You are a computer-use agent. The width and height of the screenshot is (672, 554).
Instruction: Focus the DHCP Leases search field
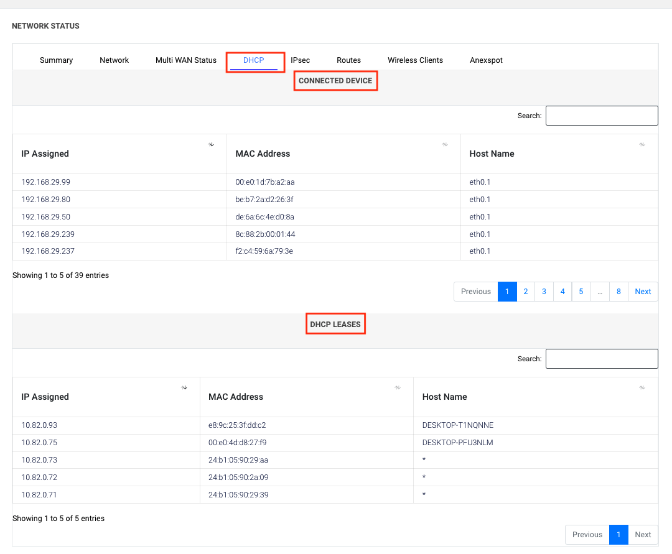click(601, 359)
